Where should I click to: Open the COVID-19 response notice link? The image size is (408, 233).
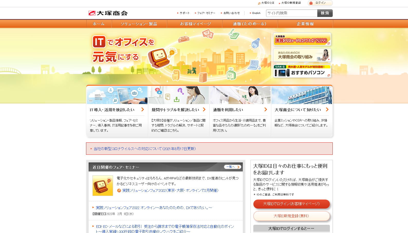[x=145, y=149]
